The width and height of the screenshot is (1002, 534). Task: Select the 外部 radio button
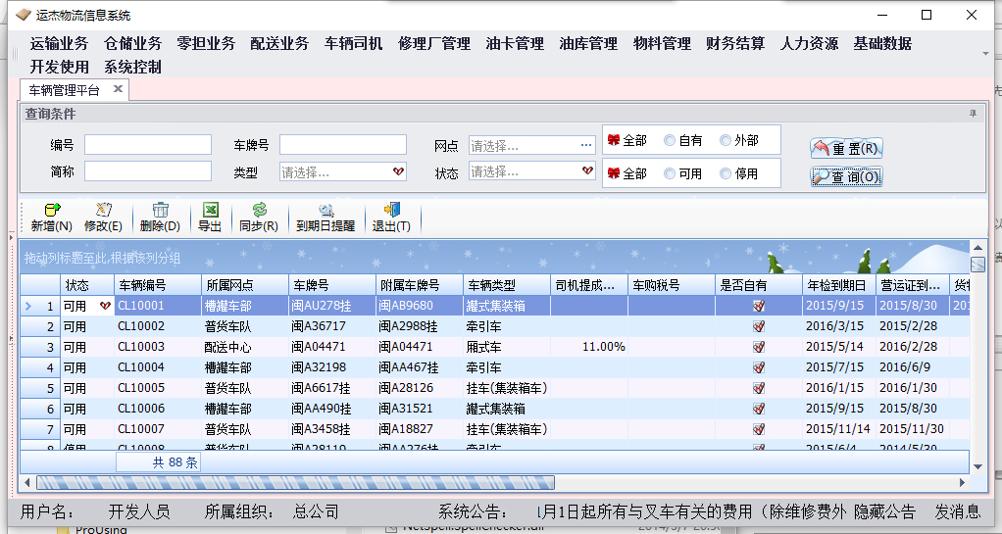tap(726, 141)
